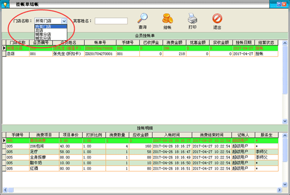
Task: Select the 总店 张先生 bill row
Action: [x=140, y=54]
